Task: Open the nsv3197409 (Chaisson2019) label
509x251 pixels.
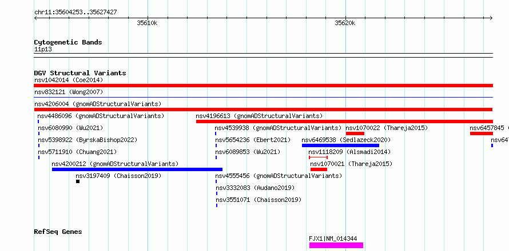Action: [118, 176]
